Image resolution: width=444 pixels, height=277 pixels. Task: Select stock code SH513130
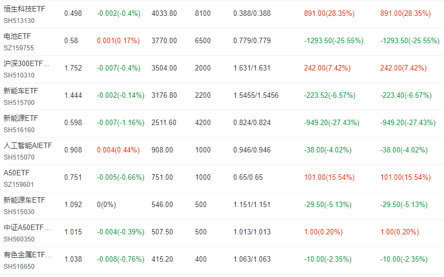19,21
